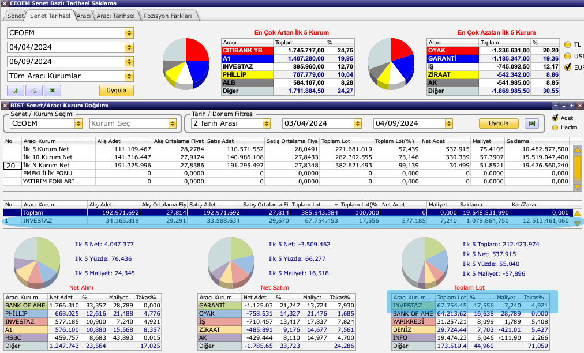Open the 2 Tarih Arası filter dropdown
This screenshot has width=584, height=353.
coord(266,123)
